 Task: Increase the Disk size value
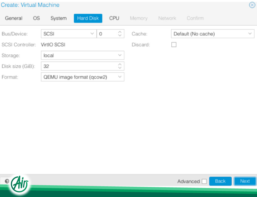click(x=120, y=64)
